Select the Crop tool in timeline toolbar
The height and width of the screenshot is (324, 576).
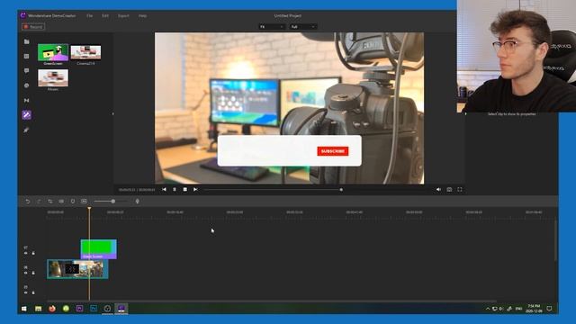point(50,202)
